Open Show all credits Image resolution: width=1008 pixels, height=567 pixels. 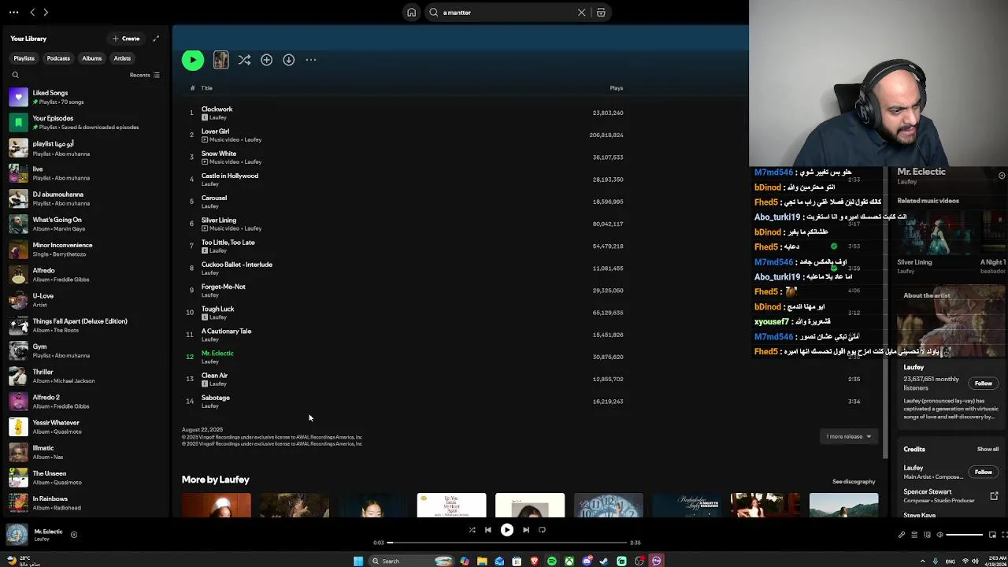pyautogui.click(x=988, y=449)
